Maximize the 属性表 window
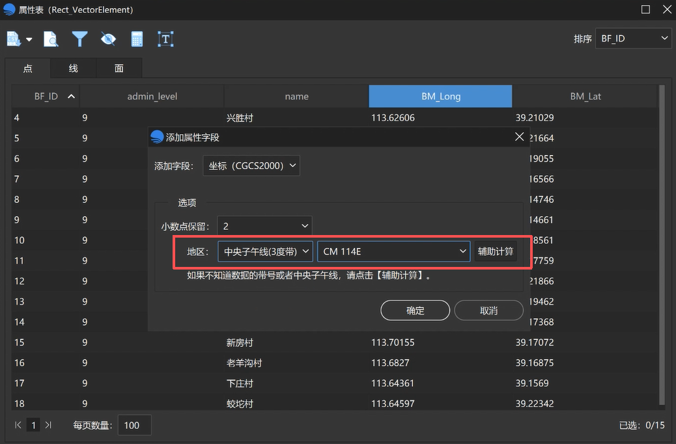Image resolution: width=676 pixels, height=444 pixels. click(645, 10)
